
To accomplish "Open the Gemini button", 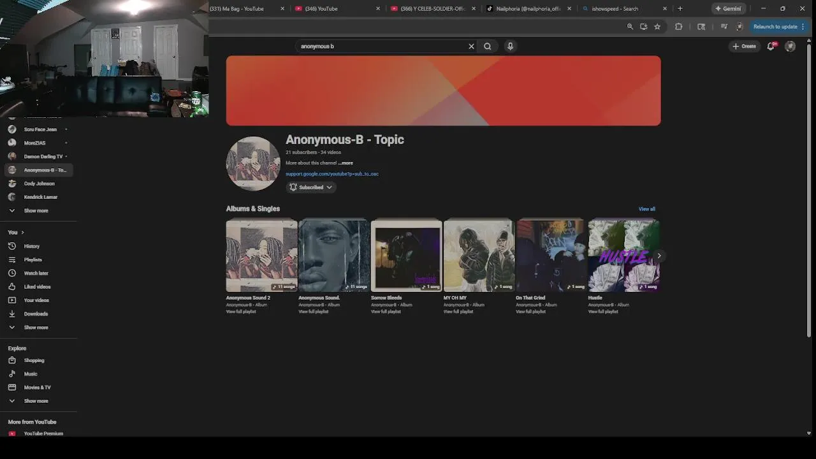I will coord(728,8).
